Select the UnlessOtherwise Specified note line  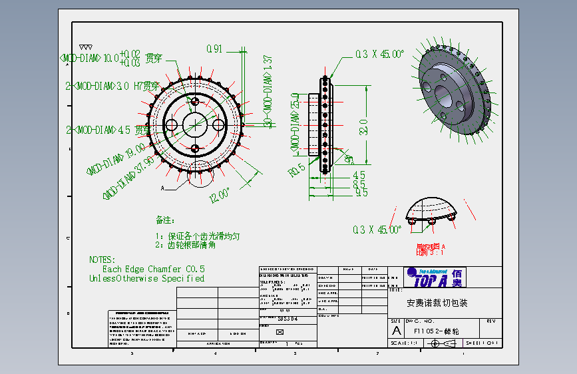(147, 278)
